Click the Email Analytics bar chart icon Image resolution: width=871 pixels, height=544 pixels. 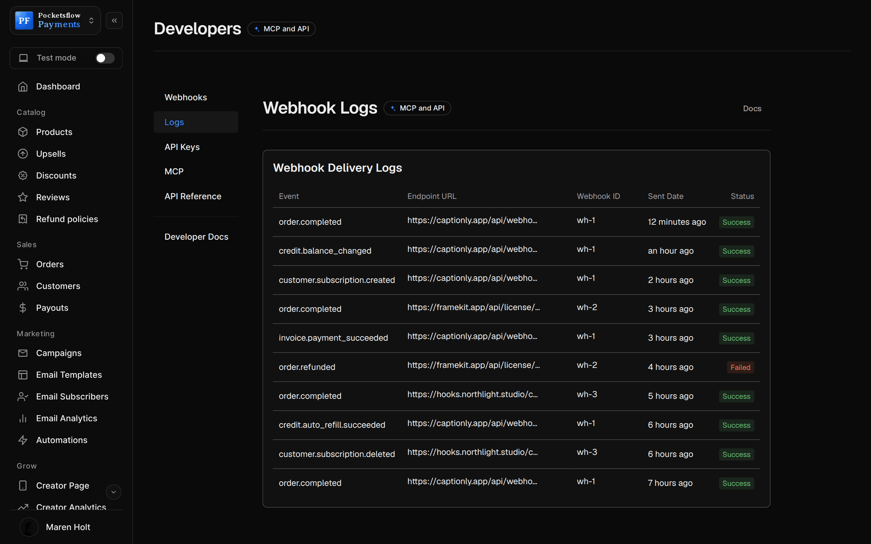(23, 418)
